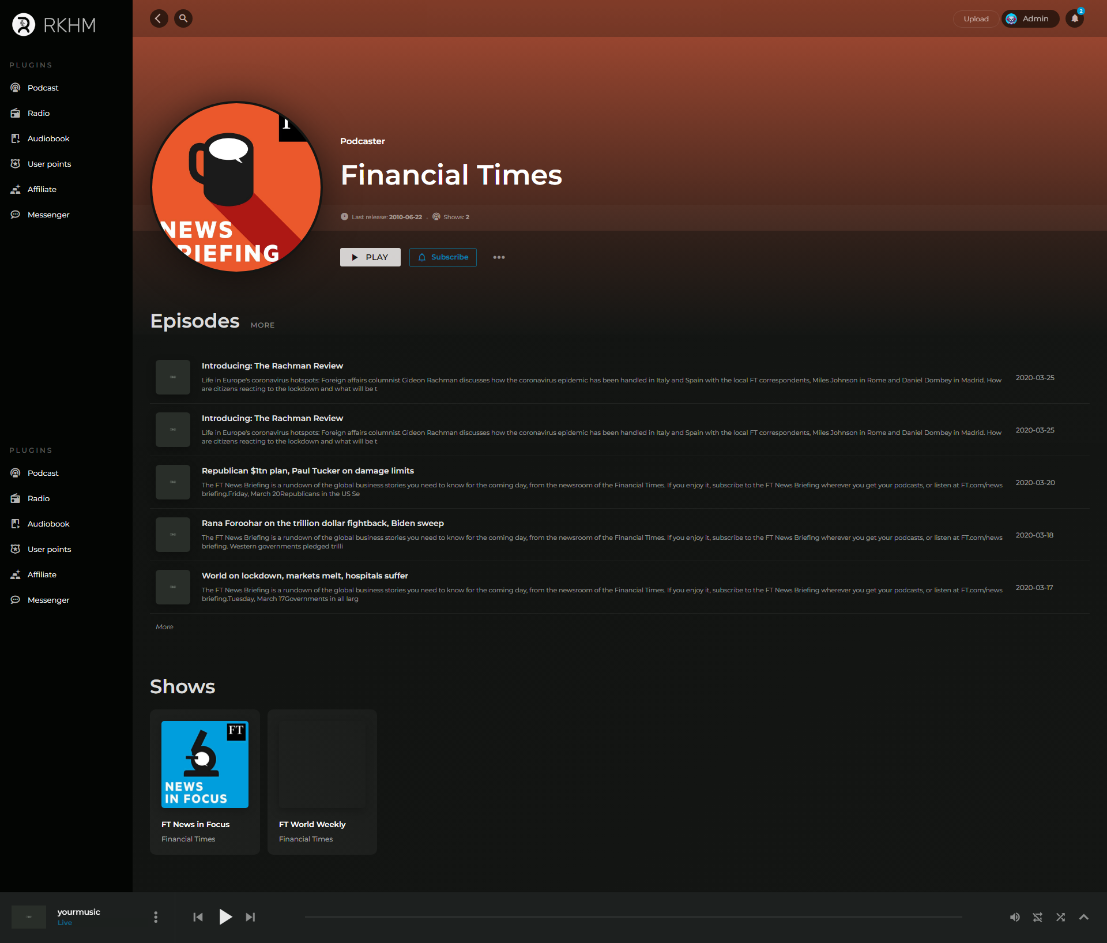Image resolution: width=1107 pixels, height=943 pixels.
Task: Open the search icon in header
Action: [x=183, y=18]
